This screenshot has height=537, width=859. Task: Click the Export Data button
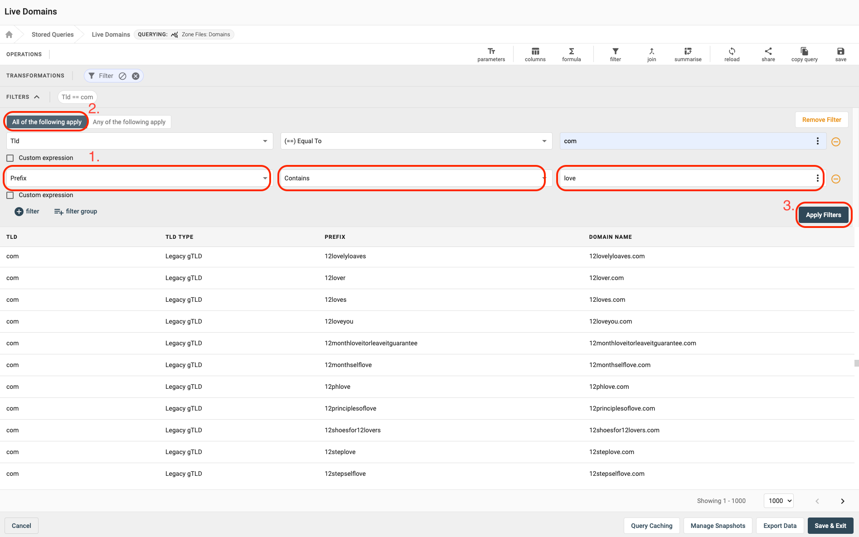(x=780, y=526)
